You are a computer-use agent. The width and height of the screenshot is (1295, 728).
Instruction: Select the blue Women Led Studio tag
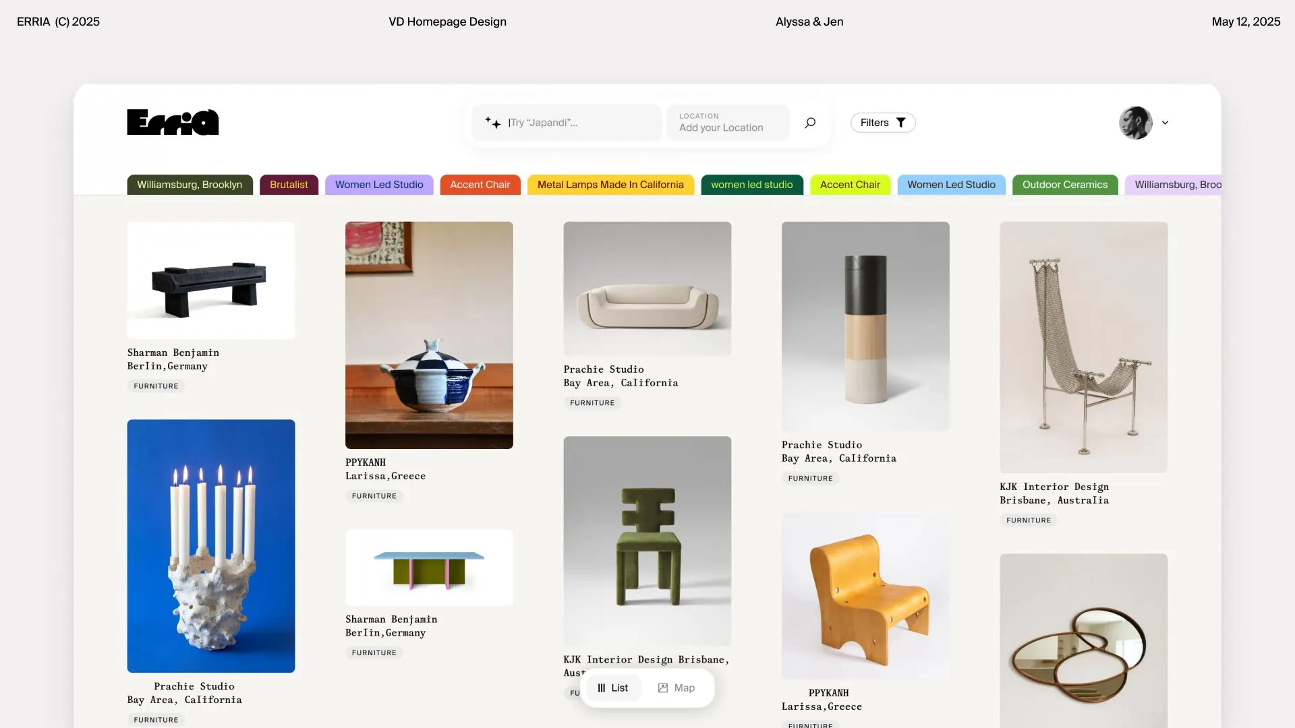click(951, 185)
